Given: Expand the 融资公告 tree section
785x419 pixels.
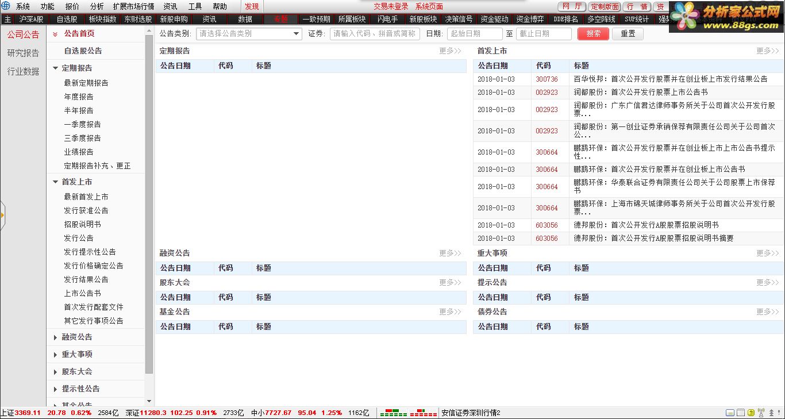Looking at the screenshot, I should click(55, 337).
